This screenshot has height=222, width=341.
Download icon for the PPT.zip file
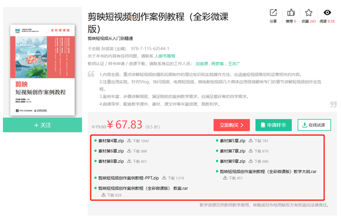[x=164, y=178]
